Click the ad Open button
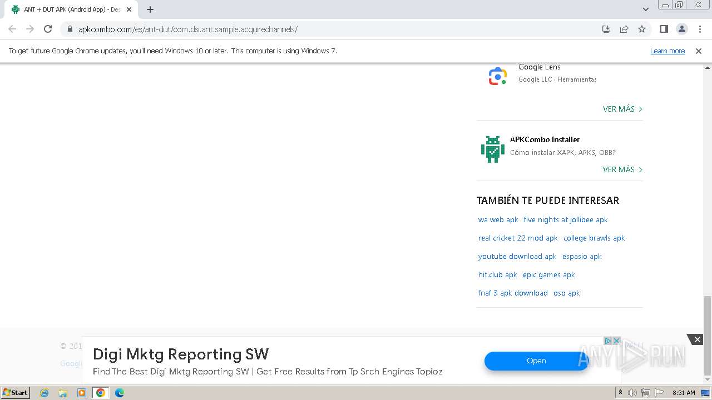 [536, 361]
